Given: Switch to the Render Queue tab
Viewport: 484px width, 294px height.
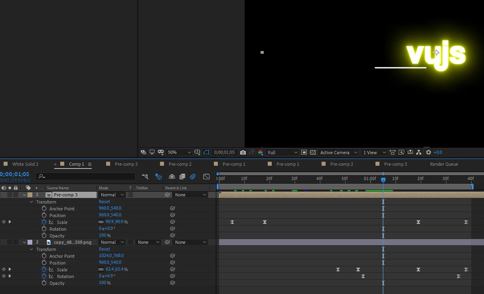Looking at the screenshot, I should click(444, 164).
